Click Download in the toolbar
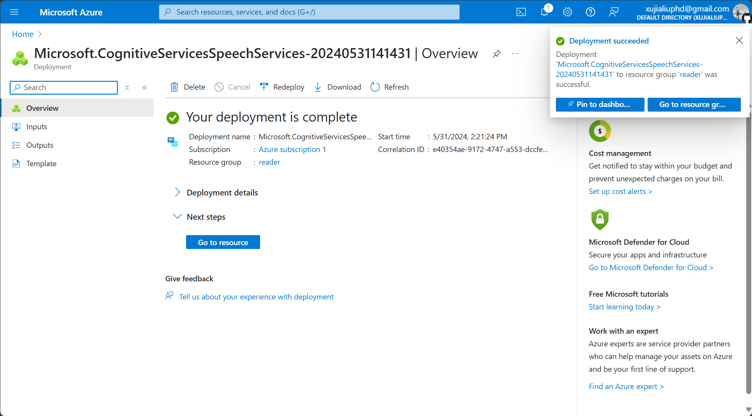The image size is (752, 416). point(337,87)
